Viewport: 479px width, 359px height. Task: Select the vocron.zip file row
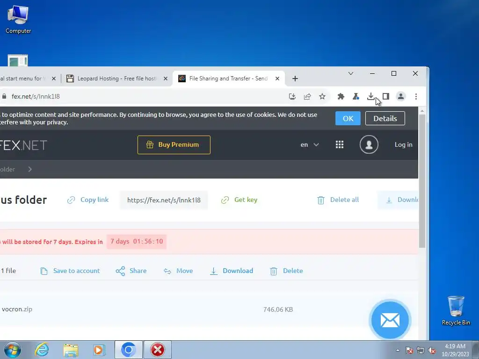point(209,309)
